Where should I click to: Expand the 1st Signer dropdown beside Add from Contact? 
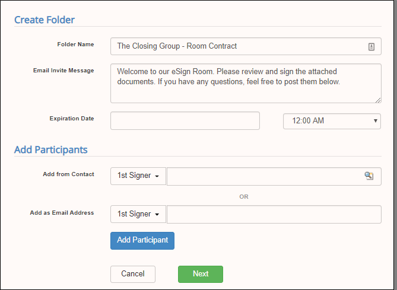[x=138, y=176]
